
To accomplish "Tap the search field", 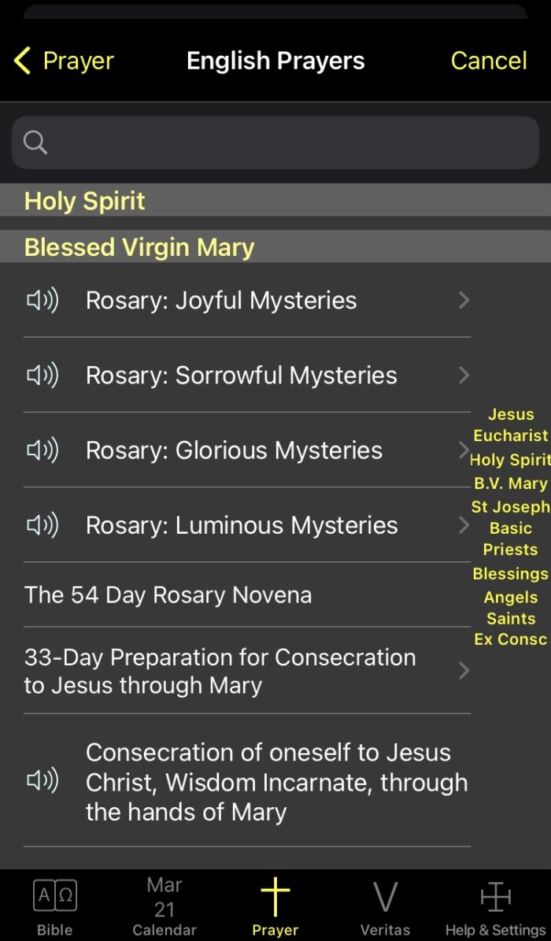I will pos(275,142).
